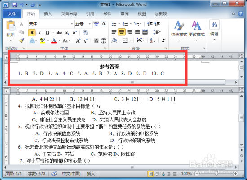Viewport: 247px width, 180px height.
Task: Expand the bullets list dropdown
Action: pos(119,24)
